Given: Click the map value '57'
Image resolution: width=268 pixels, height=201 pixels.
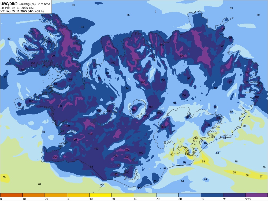Looking at the screenshot, I should [x=261, y=177].
